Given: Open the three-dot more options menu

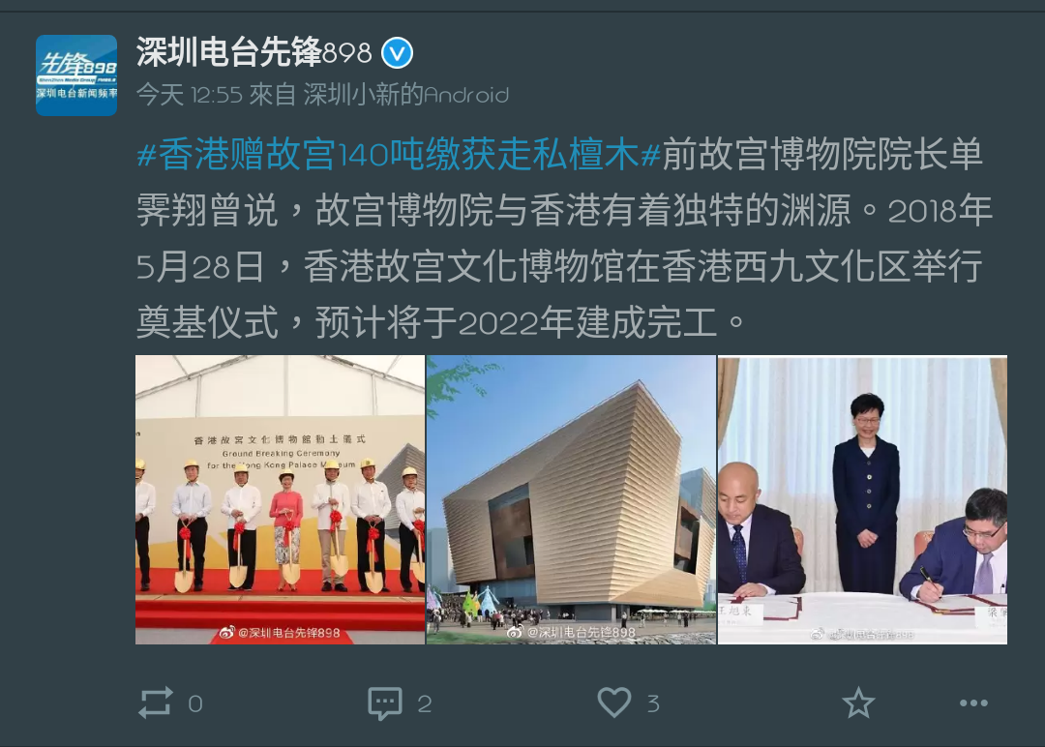Looking at the screenshot, I should tap(973, 703).
